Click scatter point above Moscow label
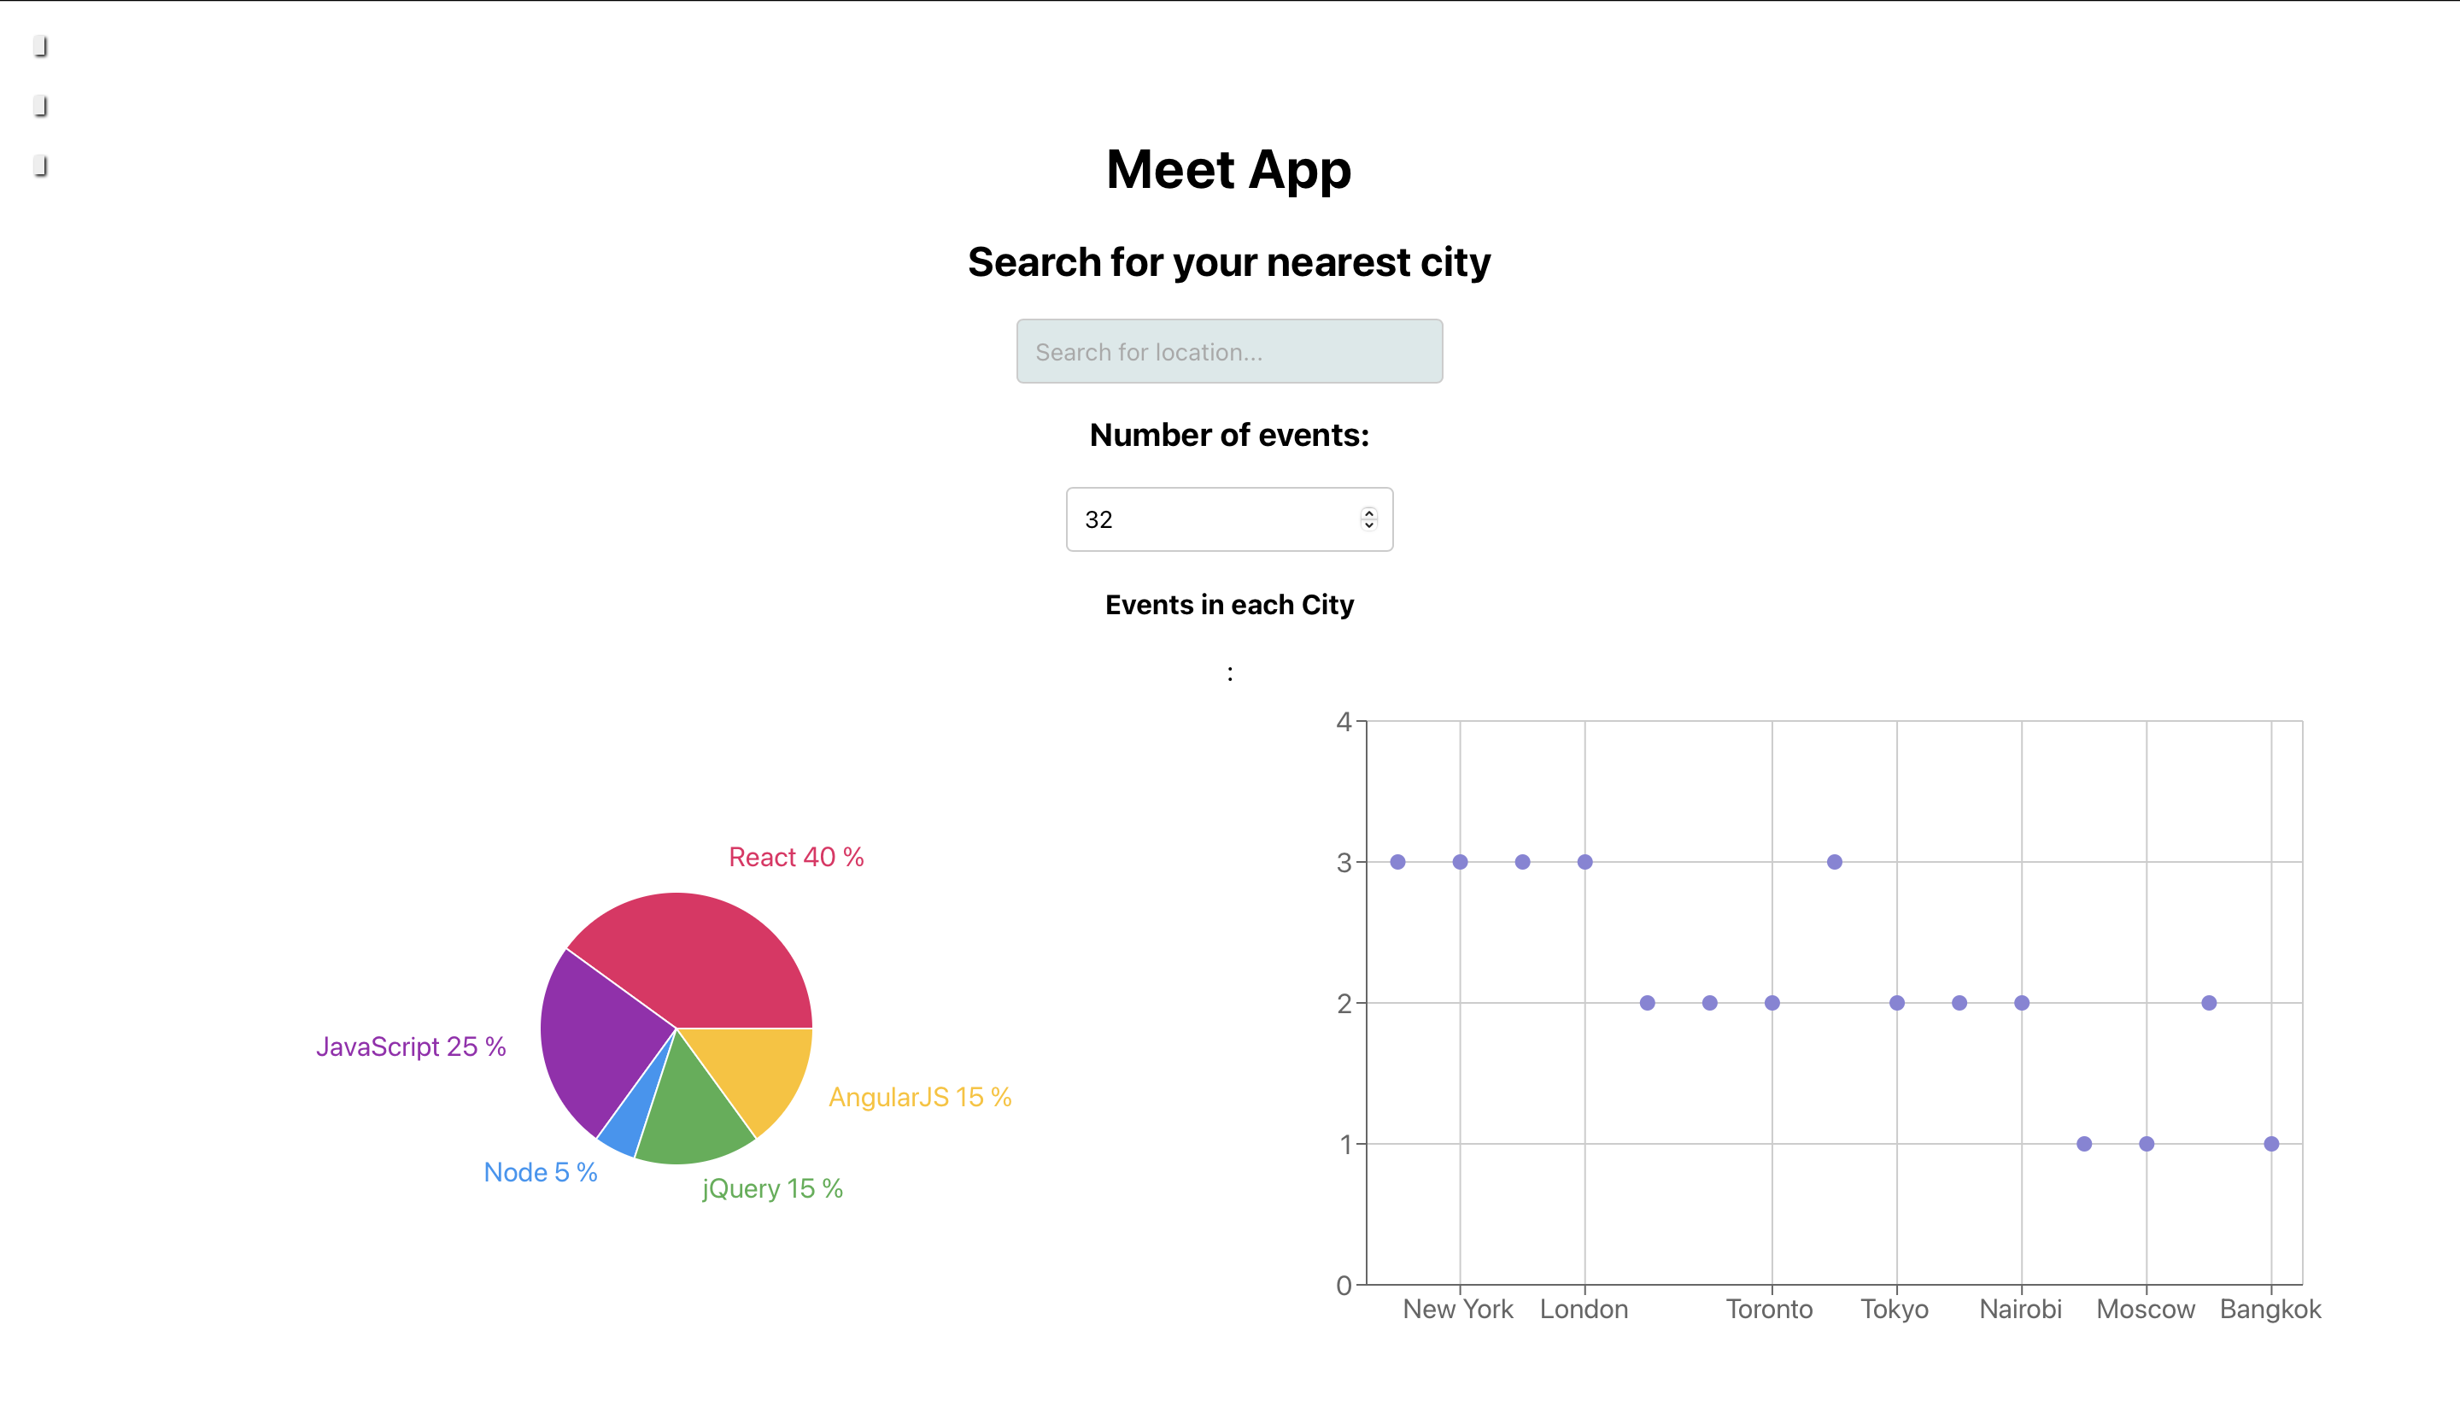The image size is (2460, 1401). pos(2146,1144)
